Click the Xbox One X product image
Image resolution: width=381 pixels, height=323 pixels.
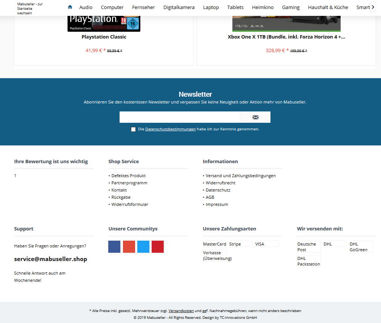point(286,24)
